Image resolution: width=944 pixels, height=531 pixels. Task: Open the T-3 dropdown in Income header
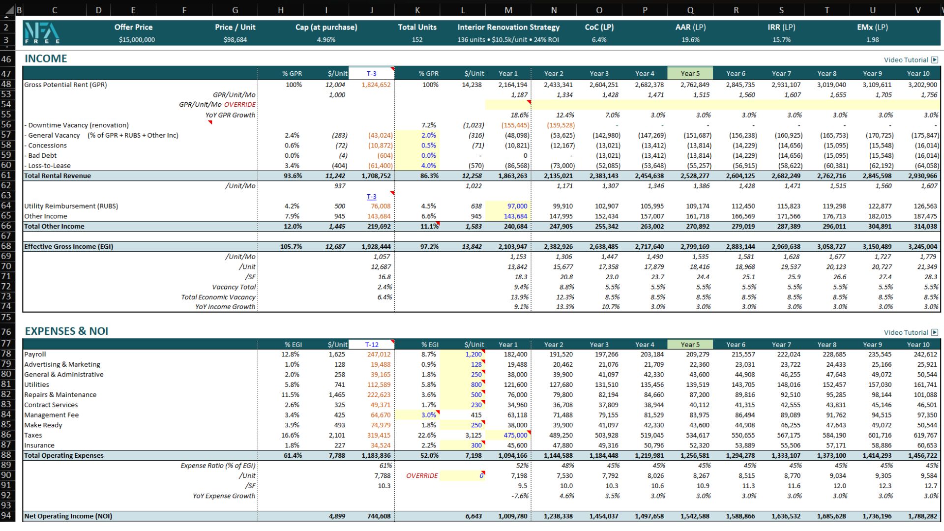tap(371, 74)
